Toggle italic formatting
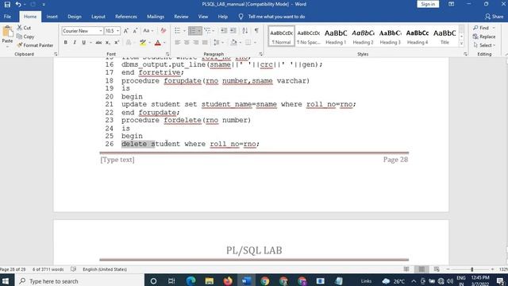 click(x=75, y=42)
